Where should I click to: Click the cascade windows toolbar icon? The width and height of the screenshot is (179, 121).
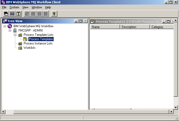6,14
